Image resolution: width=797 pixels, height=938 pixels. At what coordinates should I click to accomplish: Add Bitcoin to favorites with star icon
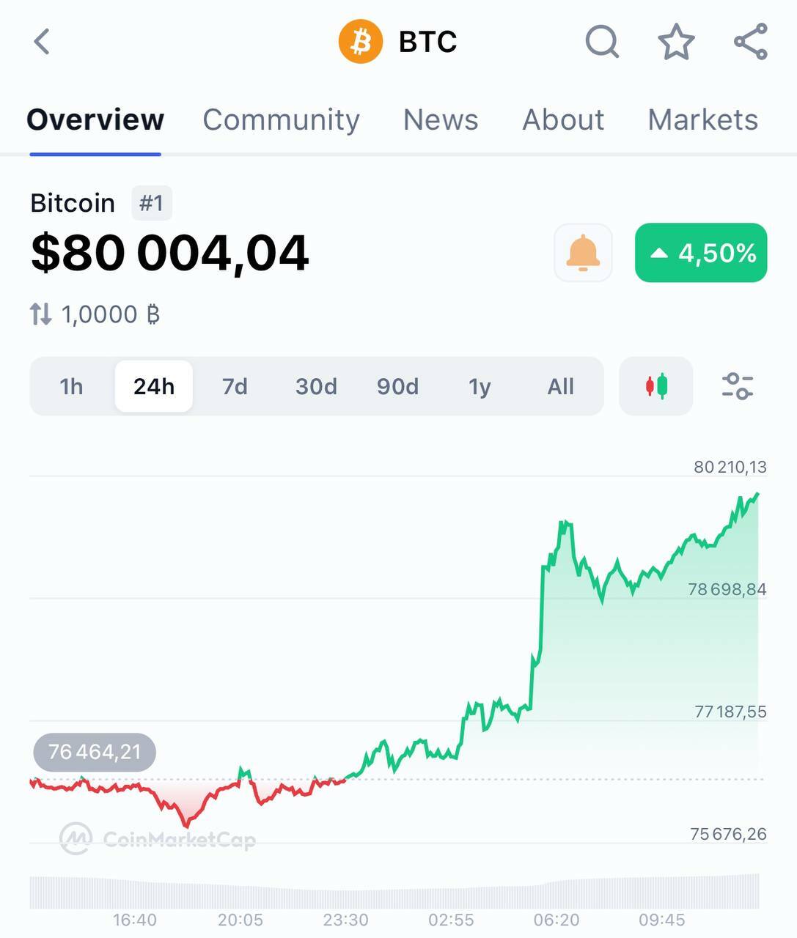point(675,42)
